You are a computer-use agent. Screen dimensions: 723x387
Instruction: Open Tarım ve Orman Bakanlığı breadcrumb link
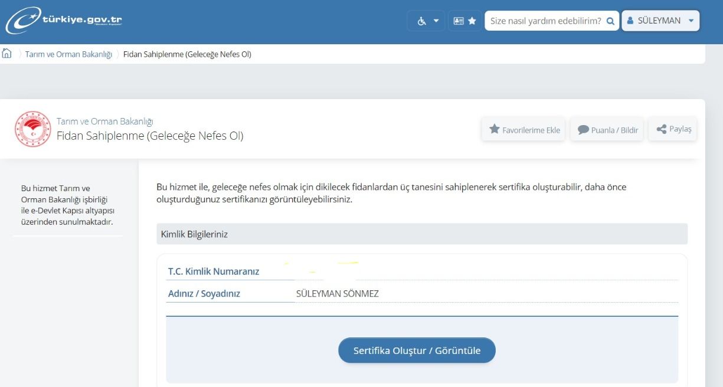tap(68, 54)
